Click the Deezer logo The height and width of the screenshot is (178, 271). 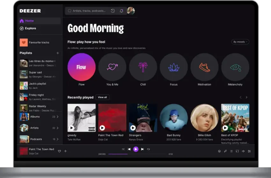coord(30,11)
